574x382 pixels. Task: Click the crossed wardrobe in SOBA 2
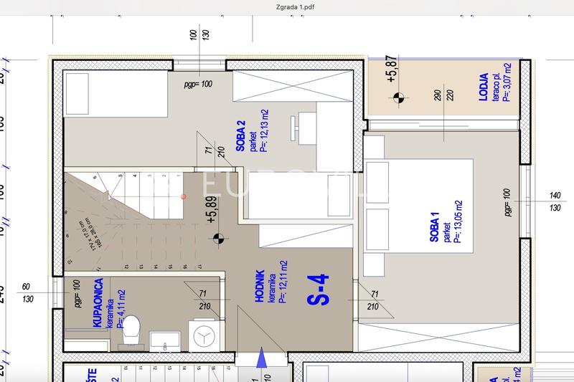click(x=293, y=86)
